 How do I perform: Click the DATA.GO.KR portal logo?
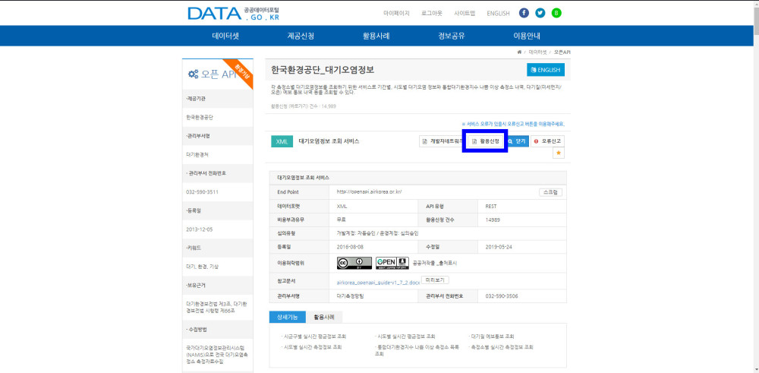tap(233, 14)
